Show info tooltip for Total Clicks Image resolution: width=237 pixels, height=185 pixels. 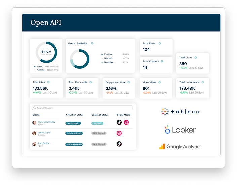coord(196,58)
